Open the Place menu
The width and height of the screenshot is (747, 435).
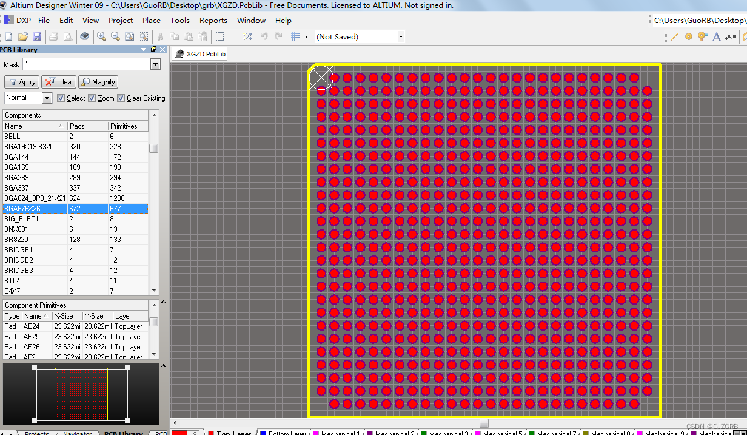(x=151, y=20)
